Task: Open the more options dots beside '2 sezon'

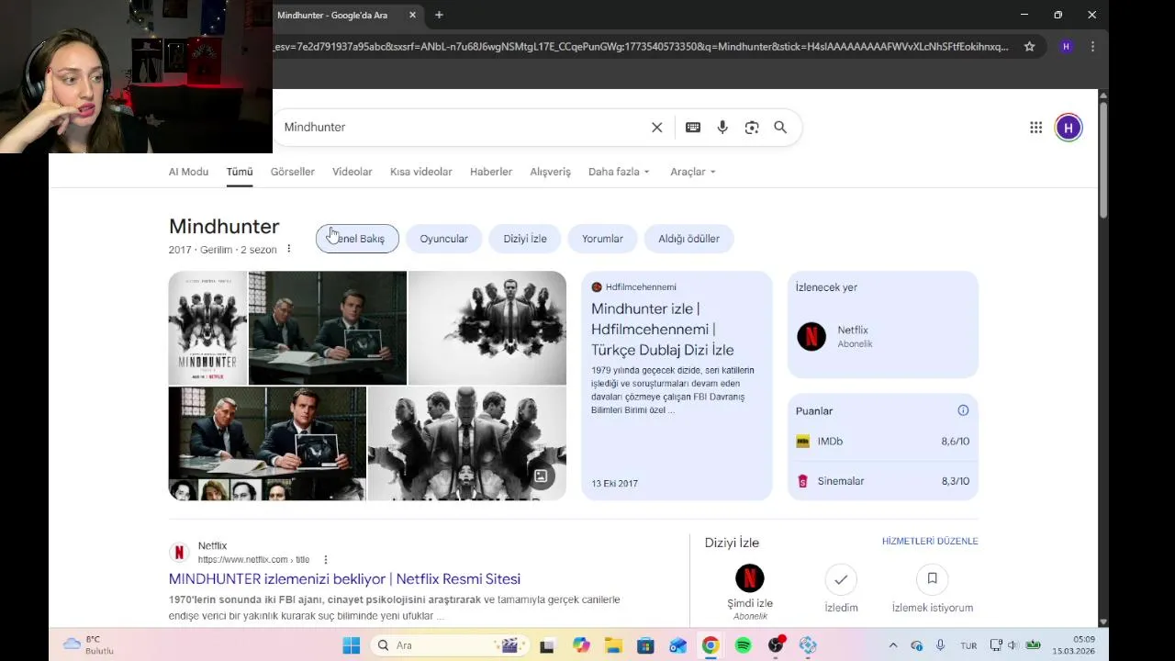Action: [x=288, y=249]
